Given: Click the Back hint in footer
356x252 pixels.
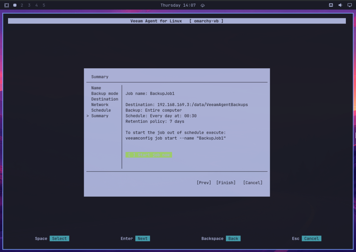Looking at the screenshot, I should [233, 239].
